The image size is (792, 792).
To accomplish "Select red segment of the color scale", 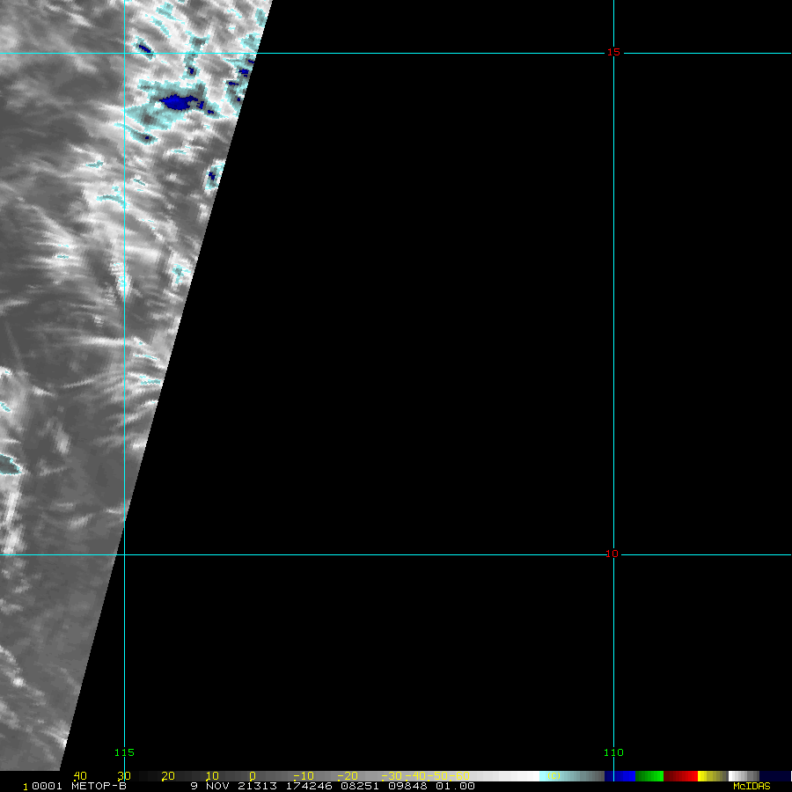I will click(x=681, y=775).
